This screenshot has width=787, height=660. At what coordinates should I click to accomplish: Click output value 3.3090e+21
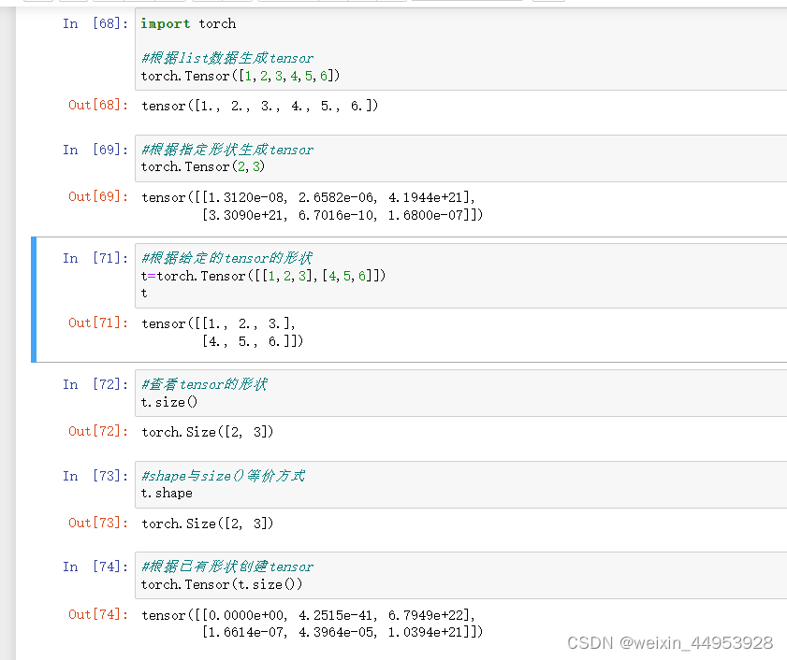(245, 215)
